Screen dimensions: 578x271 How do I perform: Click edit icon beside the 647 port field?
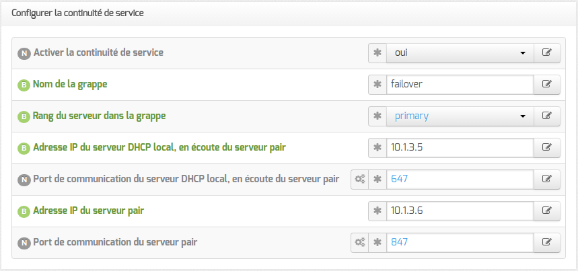[x=547, y=180]
